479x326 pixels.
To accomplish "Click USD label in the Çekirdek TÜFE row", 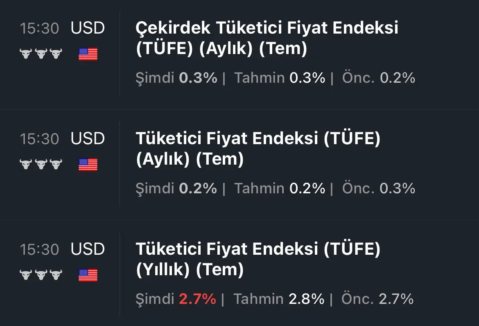I will point(88,28).
